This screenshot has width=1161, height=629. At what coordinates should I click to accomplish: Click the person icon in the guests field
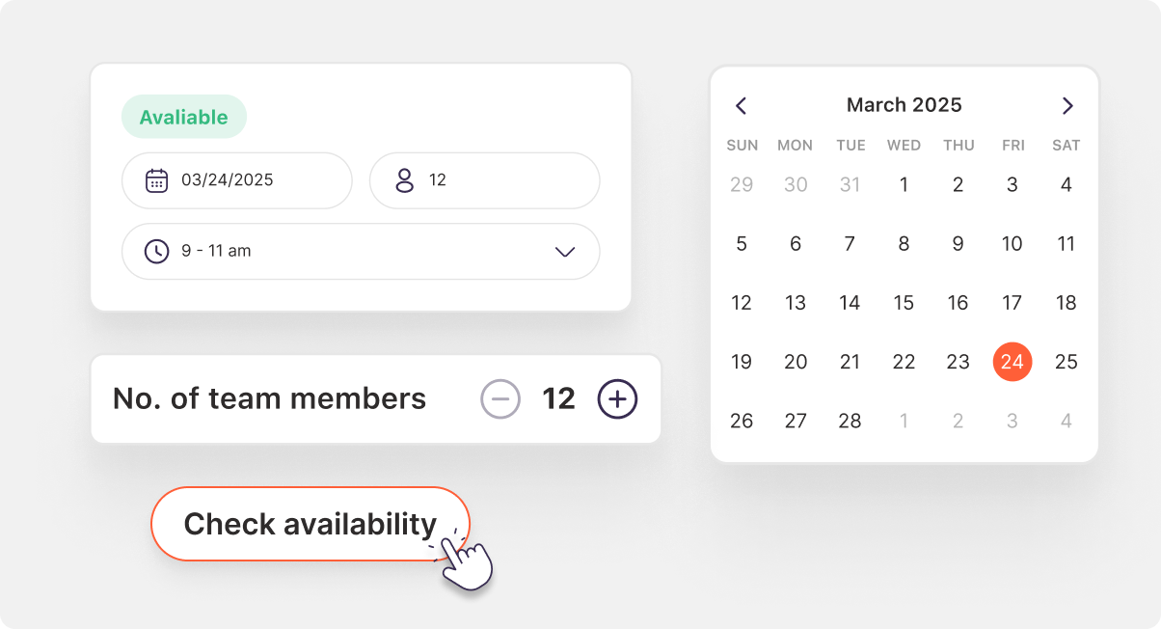click(x=405, y=180)
